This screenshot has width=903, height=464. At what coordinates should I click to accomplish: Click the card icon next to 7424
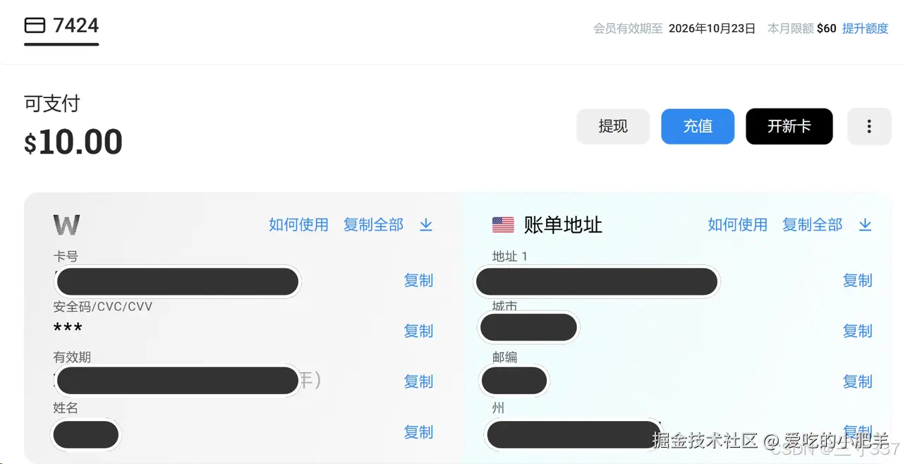click(35, 25)
